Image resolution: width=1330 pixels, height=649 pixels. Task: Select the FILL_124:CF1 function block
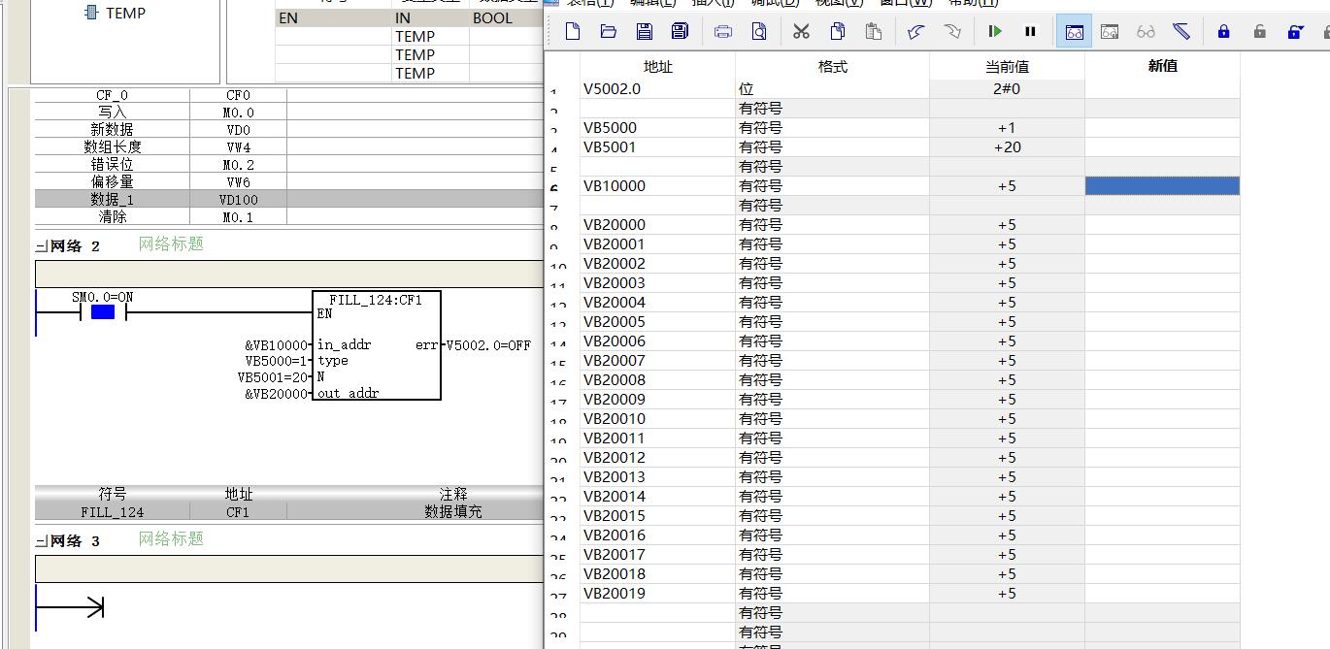[377, 345]
